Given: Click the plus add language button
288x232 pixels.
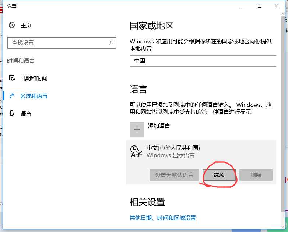Looking at the screenshot, I should [x=137, y=129].
